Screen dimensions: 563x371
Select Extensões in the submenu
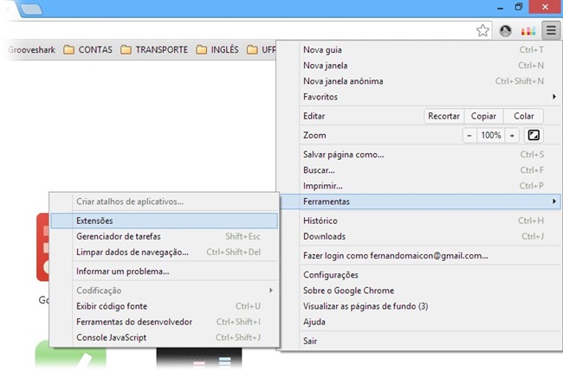(164, 221)
